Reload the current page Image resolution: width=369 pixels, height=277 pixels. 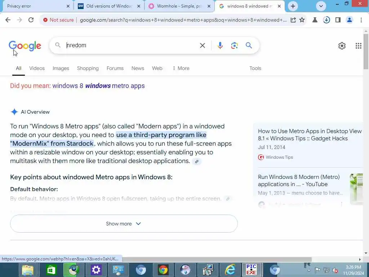tap(31, 20)
